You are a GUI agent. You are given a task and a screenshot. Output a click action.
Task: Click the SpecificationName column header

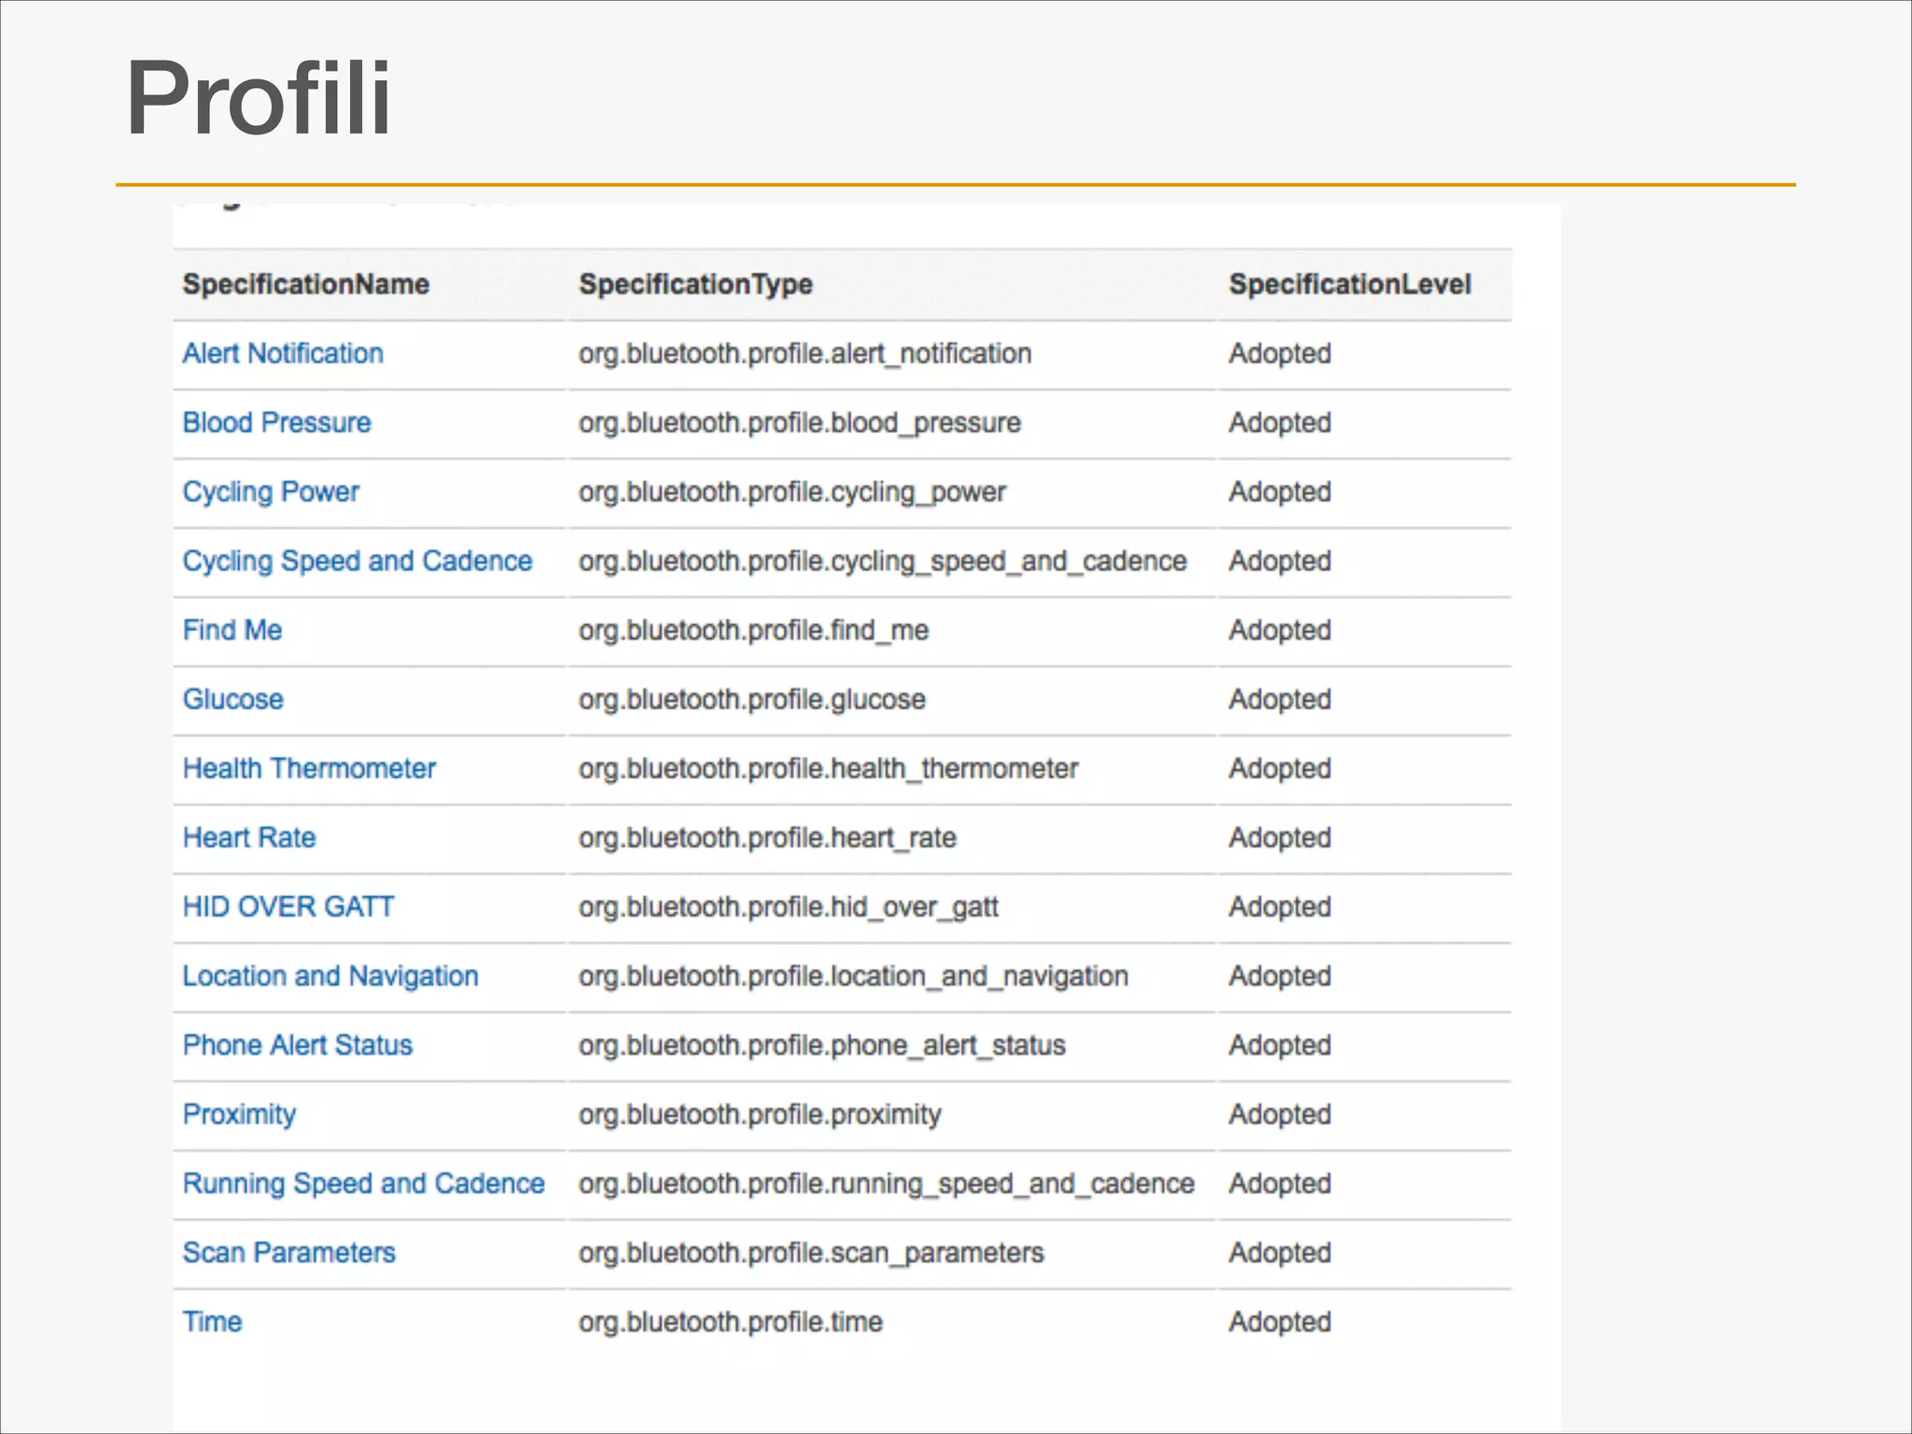pyautogui.click(x=305, y=284)
